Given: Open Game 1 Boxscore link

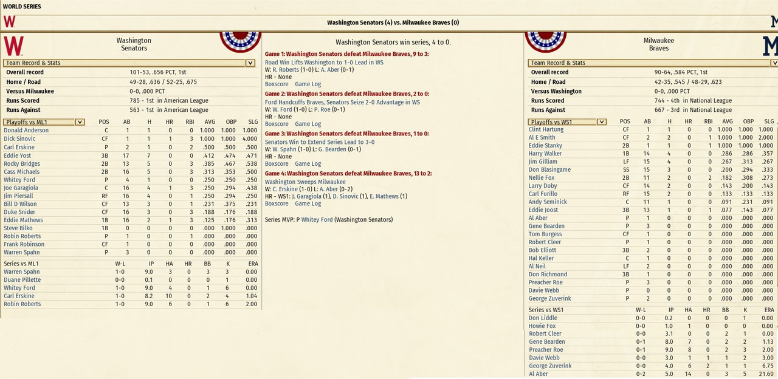Looking at the screenshot, I should 277,84.
